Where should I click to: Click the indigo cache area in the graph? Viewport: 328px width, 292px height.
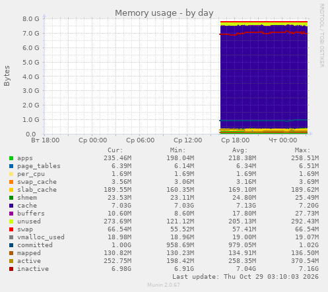264,77
